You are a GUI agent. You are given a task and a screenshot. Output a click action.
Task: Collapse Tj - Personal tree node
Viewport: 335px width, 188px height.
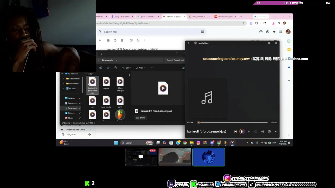pyautogui.click(x=62, y=74)
